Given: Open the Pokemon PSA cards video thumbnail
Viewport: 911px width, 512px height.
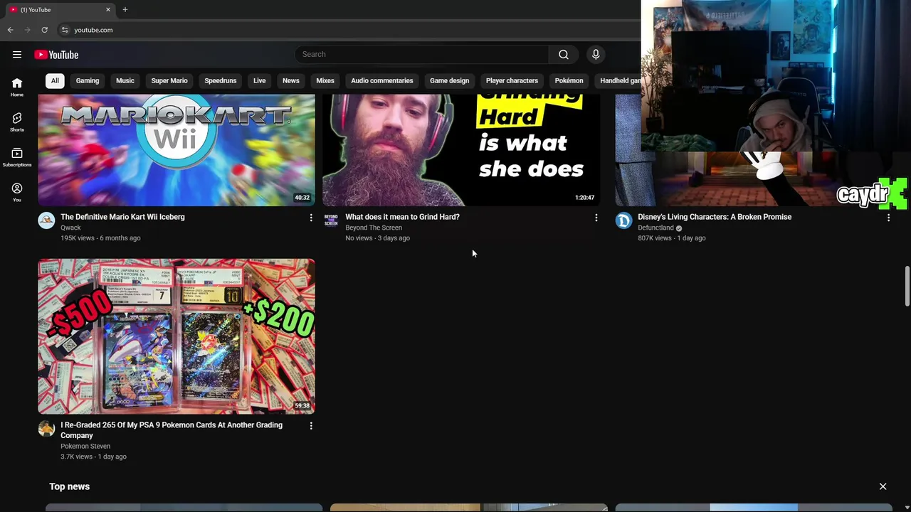Looking at the screenshot, I should pos(177,336).
